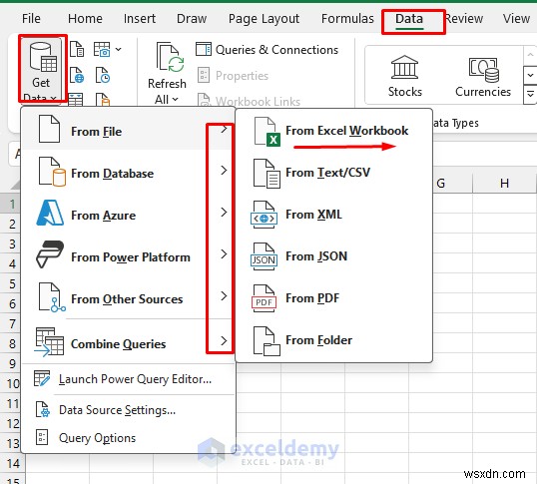Screen dimensions: 537x484
Task: Choose From Azure menu entry
Action: point(129,214)
